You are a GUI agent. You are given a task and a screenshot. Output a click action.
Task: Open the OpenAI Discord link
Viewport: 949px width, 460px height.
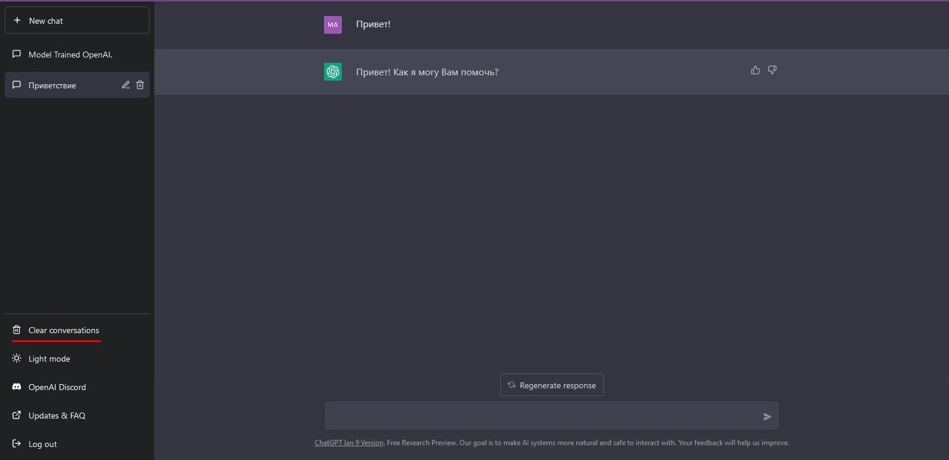point(77,387)
